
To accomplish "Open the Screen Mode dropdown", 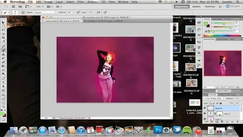I will point(59,7).
